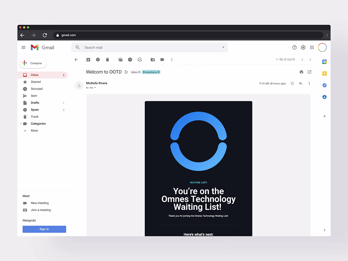Open Google Calendar side panel
The image size is (348, 261).
pyautogui.click(x=325, y=62)
